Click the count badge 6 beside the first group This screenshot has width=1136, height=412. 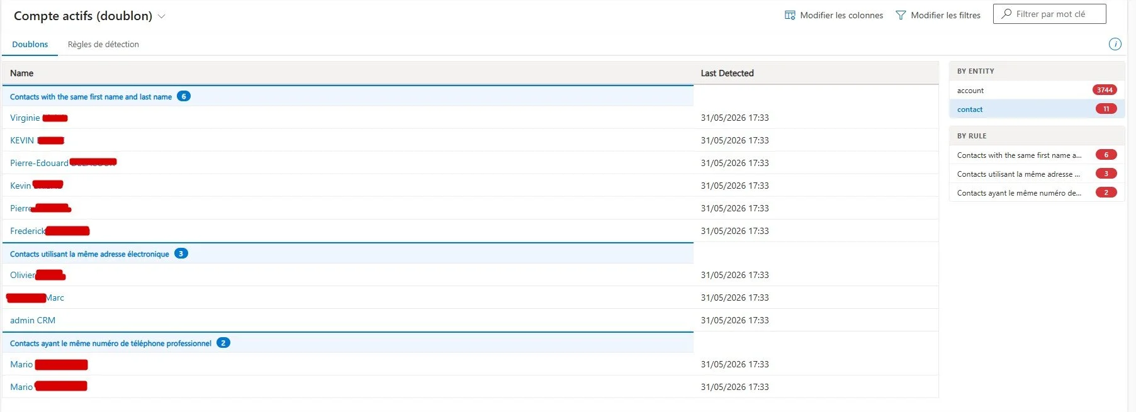coord(184,96)
